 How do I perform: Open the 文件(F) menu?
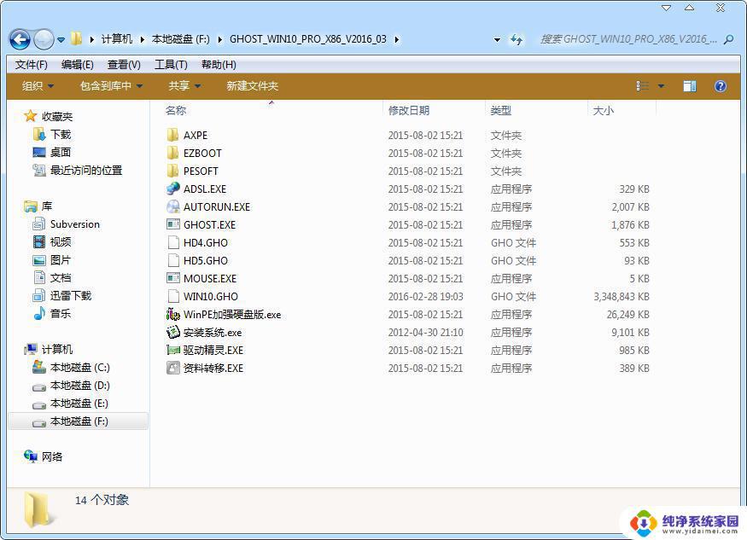pyautogui.click(x=32, y=65)
